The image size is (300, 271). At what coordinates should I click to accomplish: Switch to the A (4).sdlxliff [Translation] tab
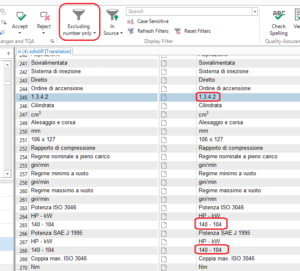44,51
